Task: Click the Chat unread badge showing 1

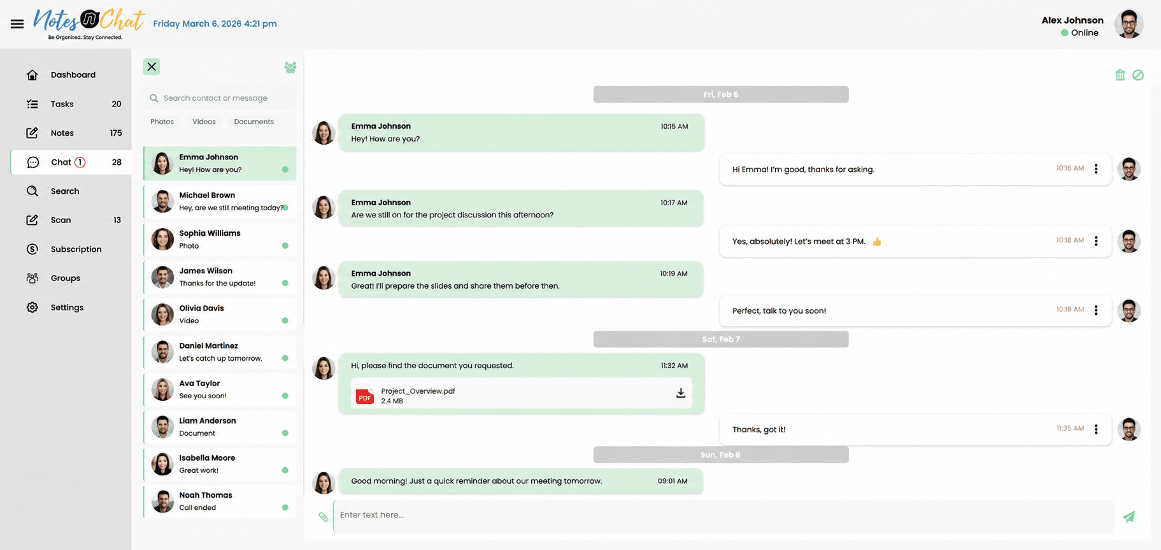Action: 80,162
